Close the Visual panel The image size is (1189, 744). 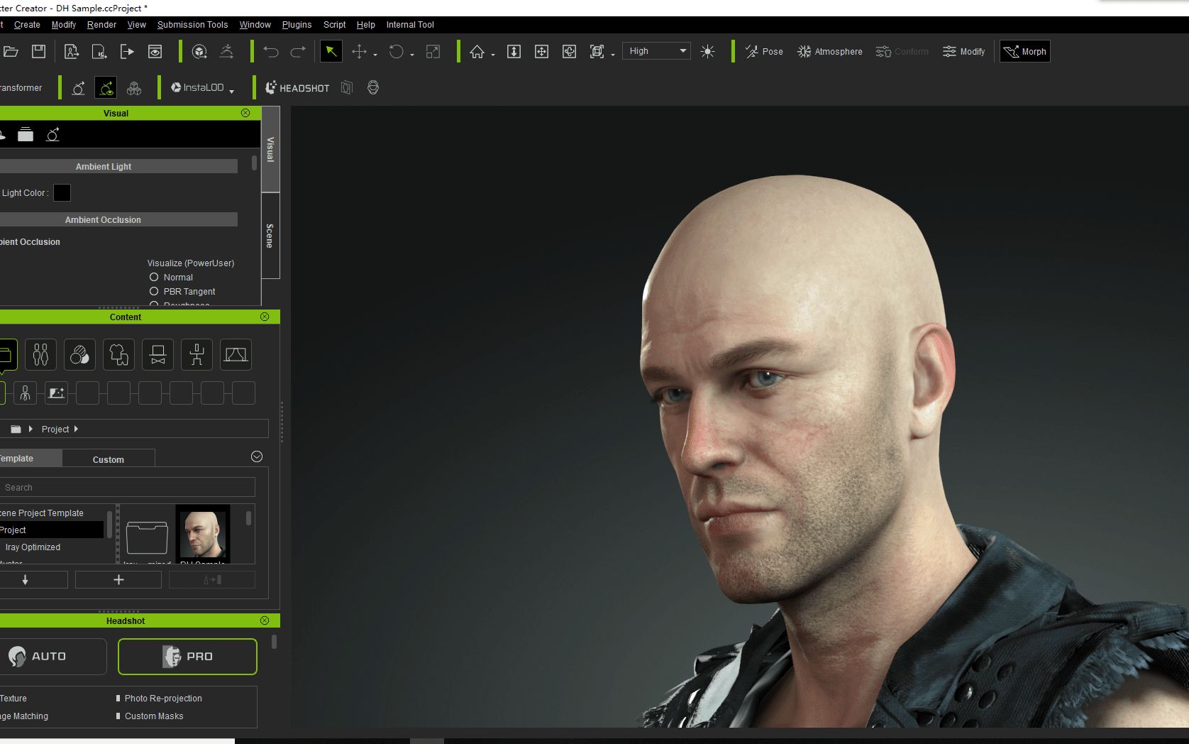(245, 113)
